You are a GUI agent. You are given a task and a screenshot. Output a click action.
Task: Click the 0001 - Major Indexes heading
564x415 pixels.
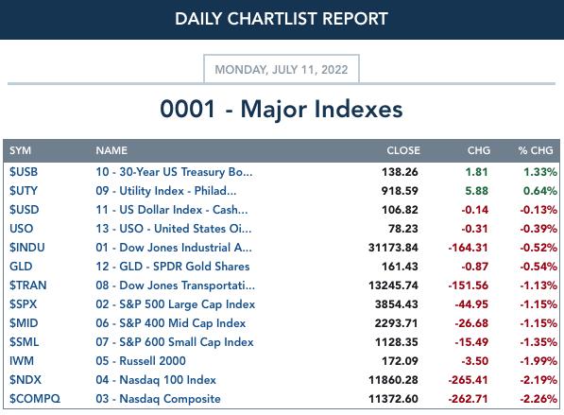click(282, 109)
